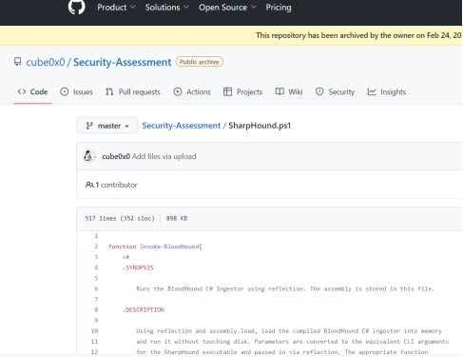
Task: Click the Security-Assessment breadcrumb link
Action: pyautogui.click(x=181, y=126)
